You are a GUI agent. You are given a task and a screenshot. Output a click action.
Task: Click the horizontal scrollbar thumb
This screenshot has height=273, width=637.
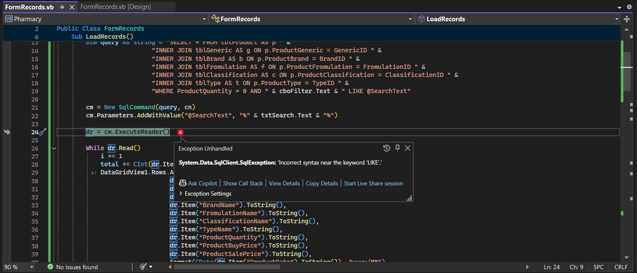[227, 267]
